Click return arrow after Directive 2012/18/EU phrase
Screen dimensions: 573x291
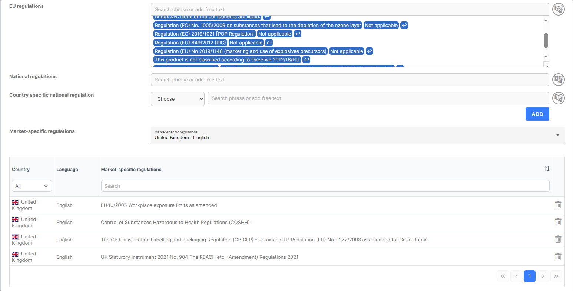point(306,60)
